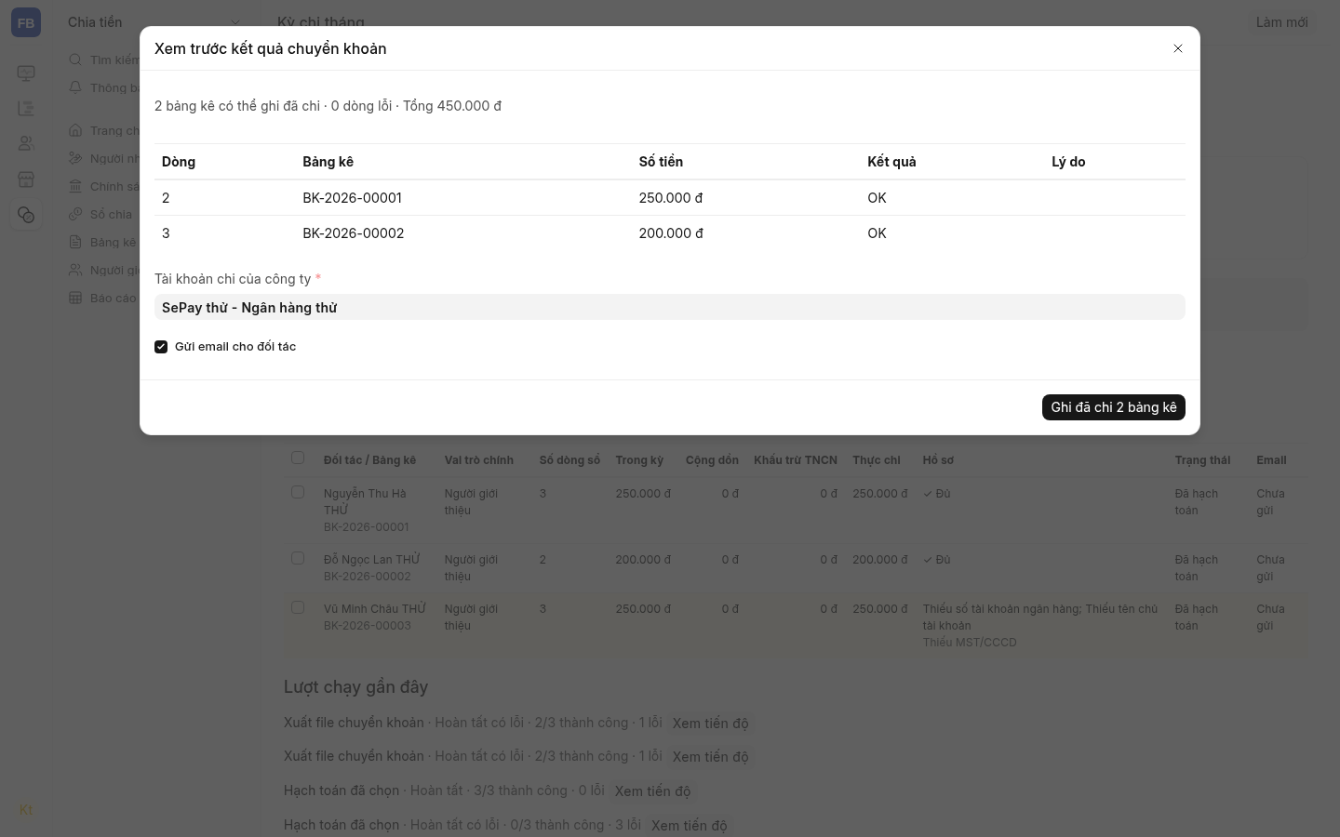
Task: Select the Vũ Minh Châu THỬ row checkbox
Action: click(298, 607)
